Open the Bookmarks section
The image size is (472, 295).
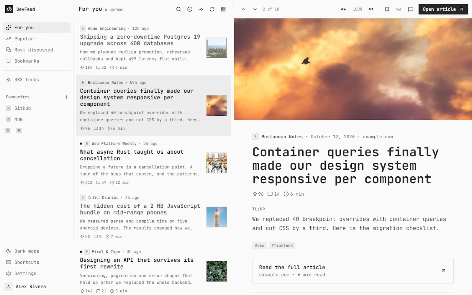pos(37,61)
